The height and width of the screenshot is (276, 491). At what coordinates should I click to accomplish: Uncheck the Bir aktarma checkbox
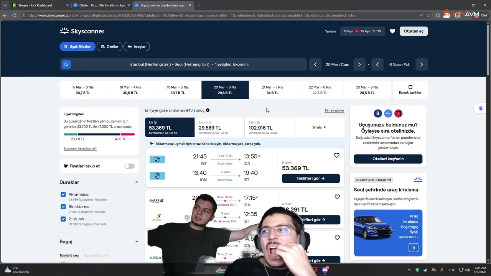point(63,207)
